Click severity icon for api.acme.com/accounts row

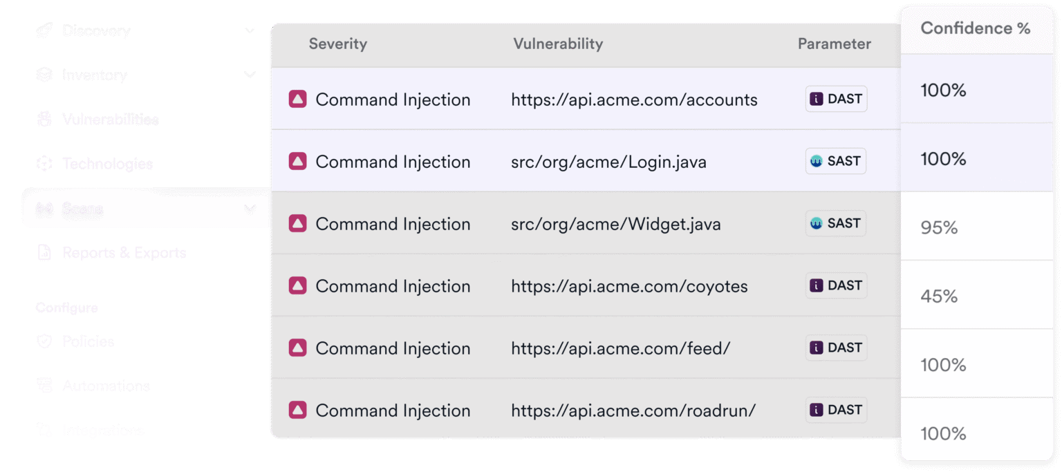pos(297,100)
